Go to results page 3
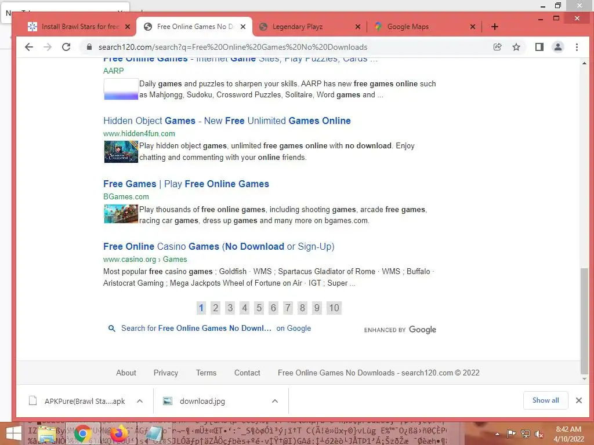The height and width of the screenshot is (445, 594). click(230, 308)
